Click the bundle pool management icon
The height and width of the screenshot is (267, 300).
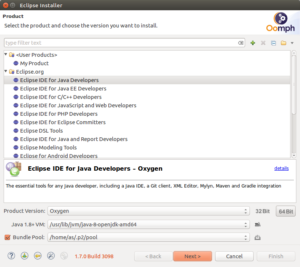click(x=258, y=237)
